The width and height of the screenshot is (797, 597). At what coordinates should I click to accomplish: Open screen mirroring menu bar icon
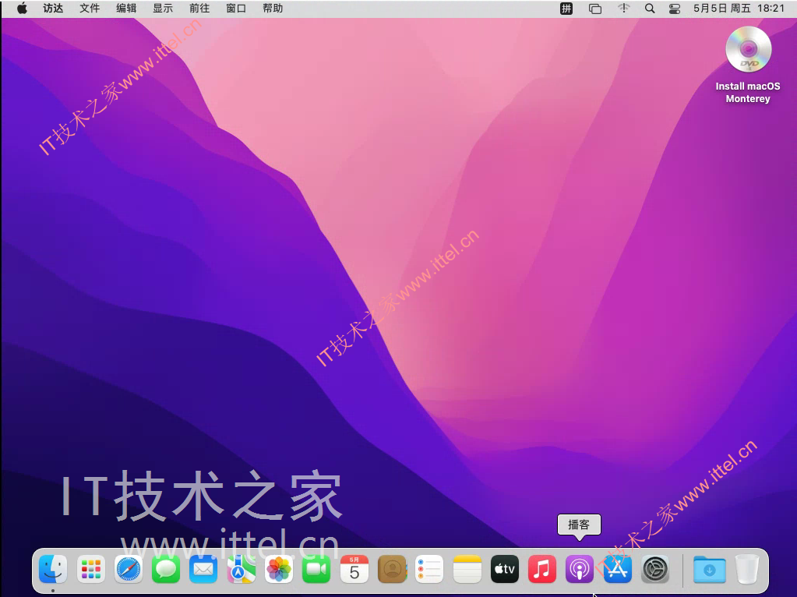pyautogui.click(x=594, y=9)
